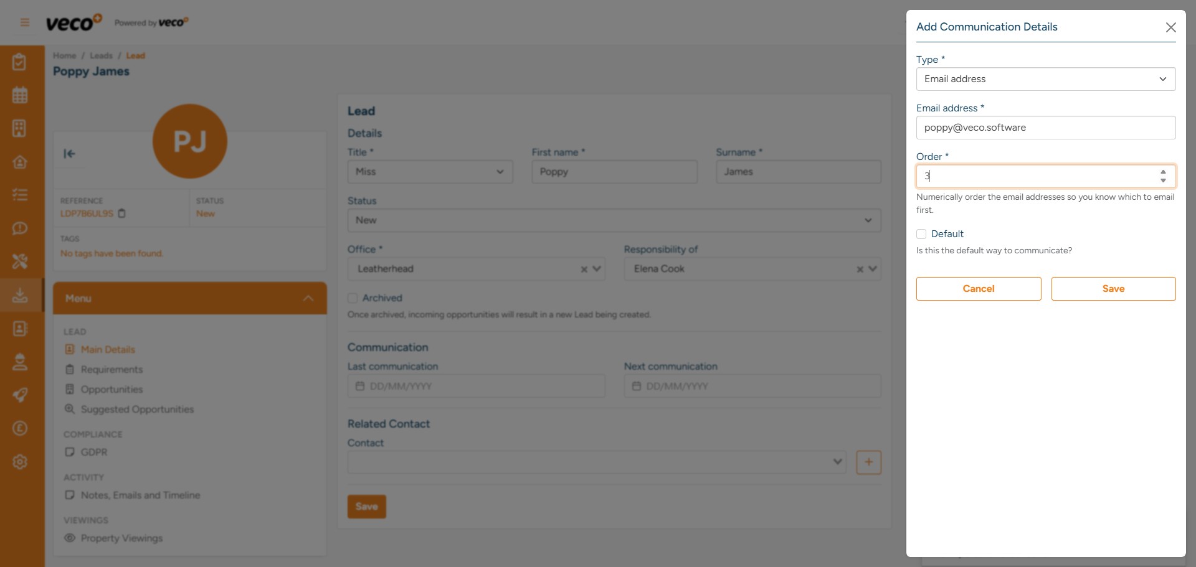Click the collapse panel arrow icon

(69, 154)
